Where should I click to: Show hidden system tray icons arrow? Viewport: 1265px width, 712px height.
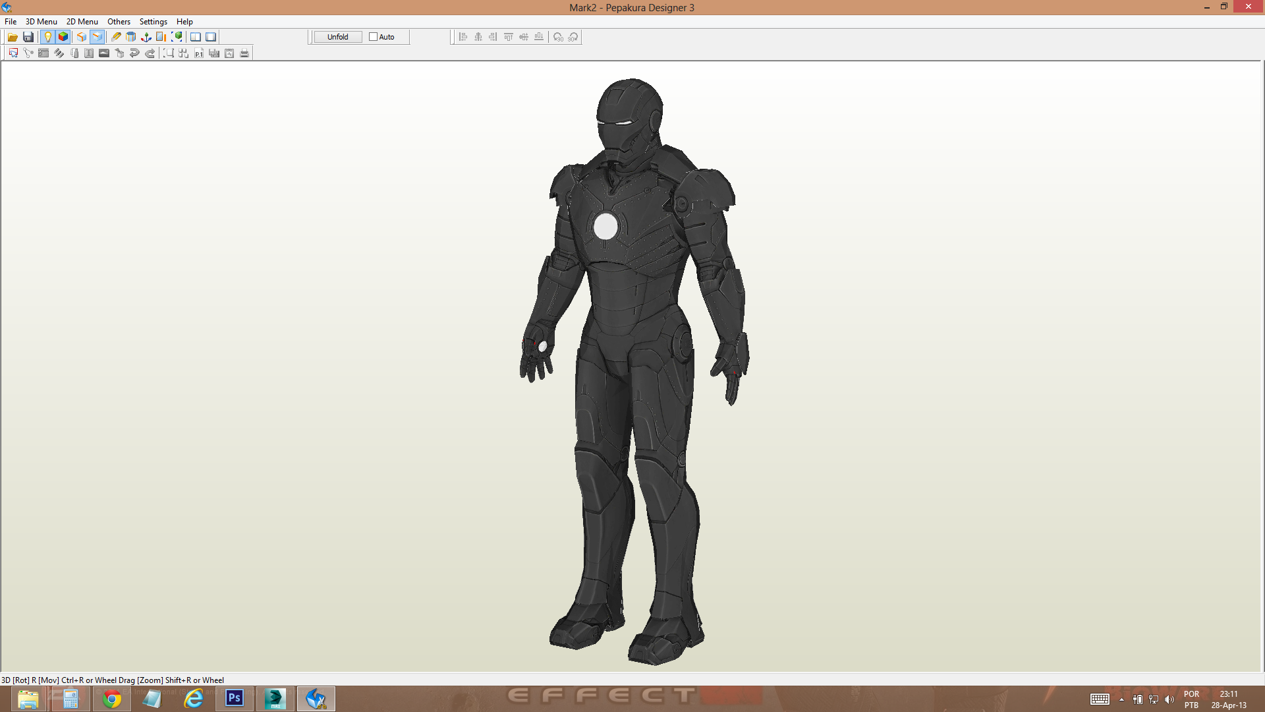[1121, 699]
